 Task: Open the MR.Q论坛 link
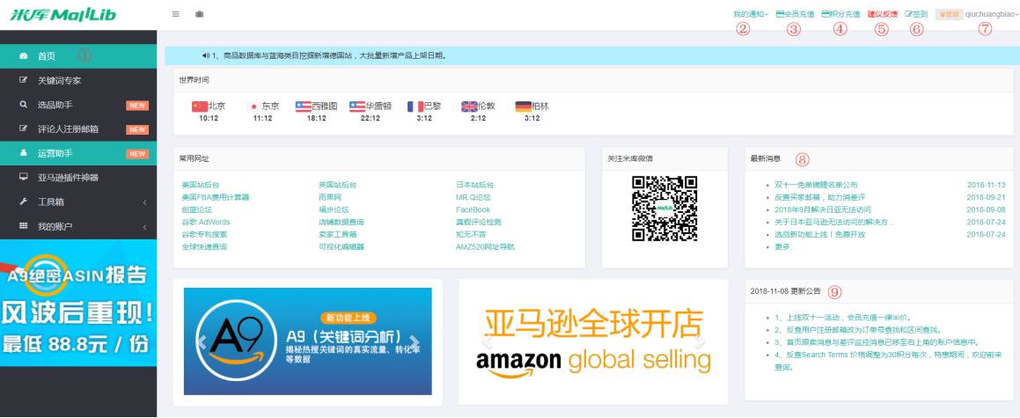point(473,197)
